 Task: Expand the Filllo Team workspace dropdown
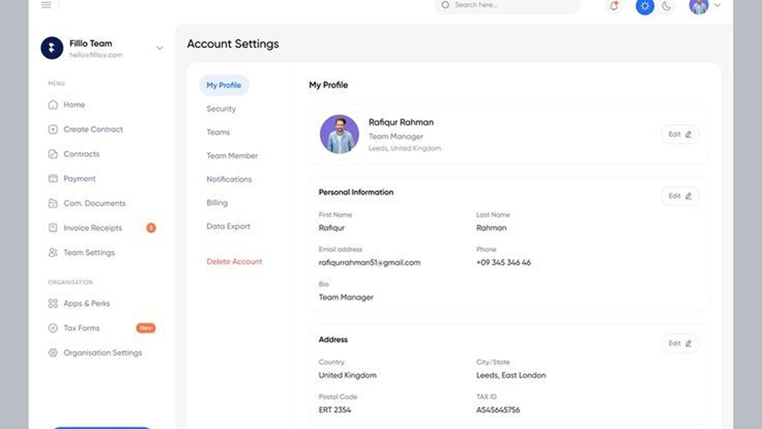coord(160,48)
